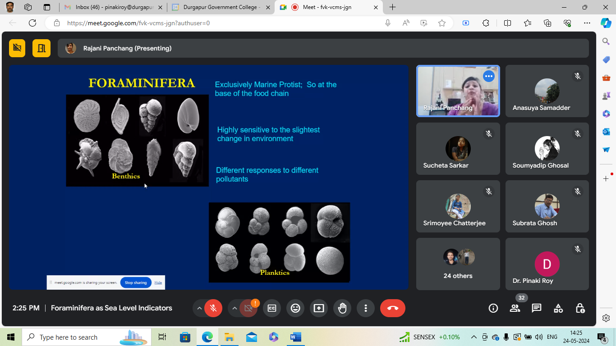Screen dimensions: 616x346
Task: Toggle closed captions on
Action: coord(272,308)
